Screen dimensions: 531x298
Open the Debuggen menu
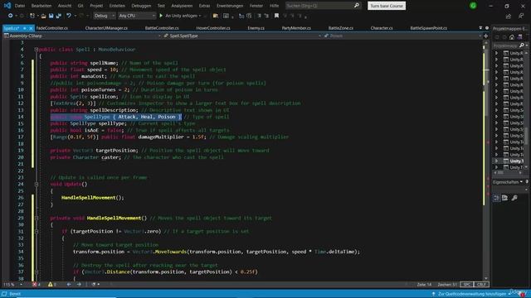pos(141,6)
